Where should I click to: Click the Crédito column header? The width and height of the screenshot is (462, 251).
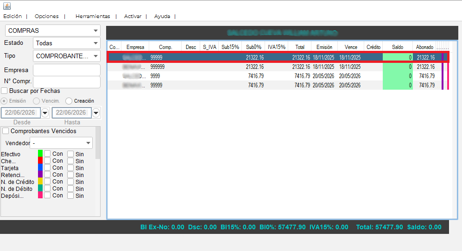[x=373, y=47]
